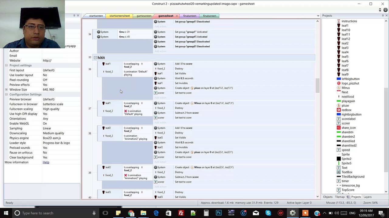This screenshot has width=389, height=218.
Task: Open the ribbon options dropdown at top right
Action: point(380,10)
